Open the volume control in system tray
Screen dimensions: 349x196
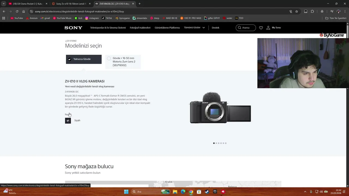click(321, 192)
